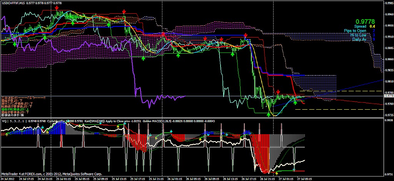Click the 24 Jul 2012 date on time axis

[8, 179]
